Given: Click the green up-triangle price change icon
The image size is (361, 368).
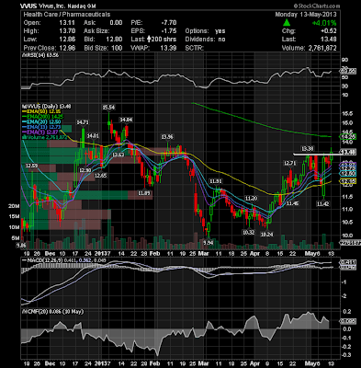Looking at the screenshot, I should (x=287, y=22).
